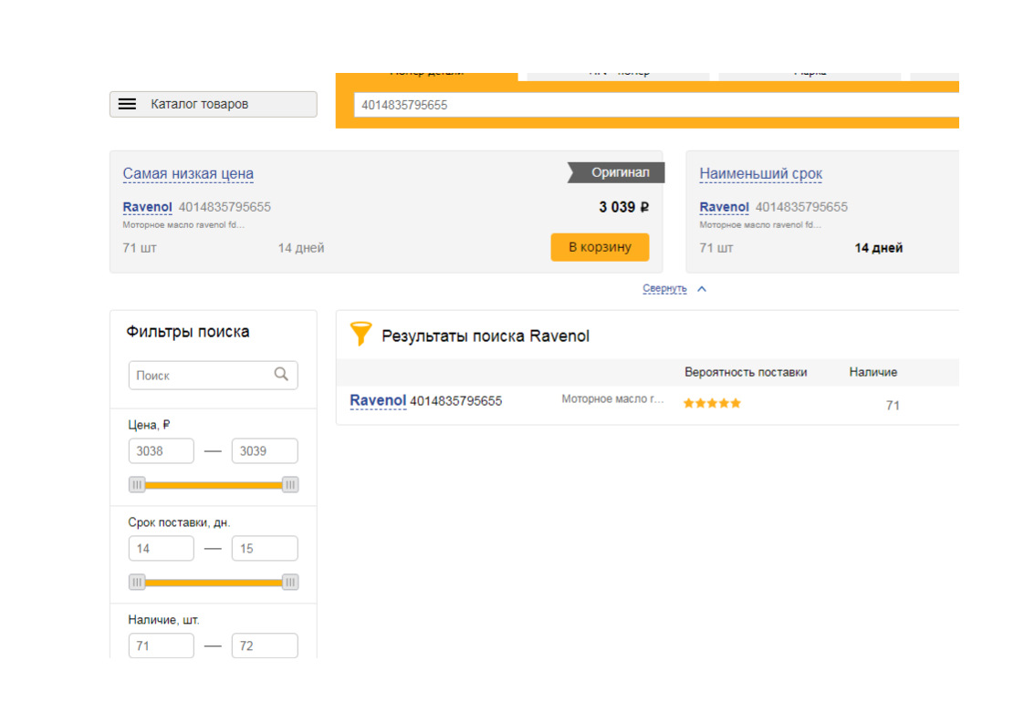1024x723 pixels.
Task: Collapse the offers using the chevron arrow
Action: tap(701, 289)
